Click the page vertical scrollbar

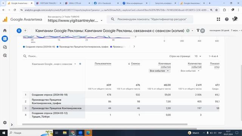click(241, 93)
